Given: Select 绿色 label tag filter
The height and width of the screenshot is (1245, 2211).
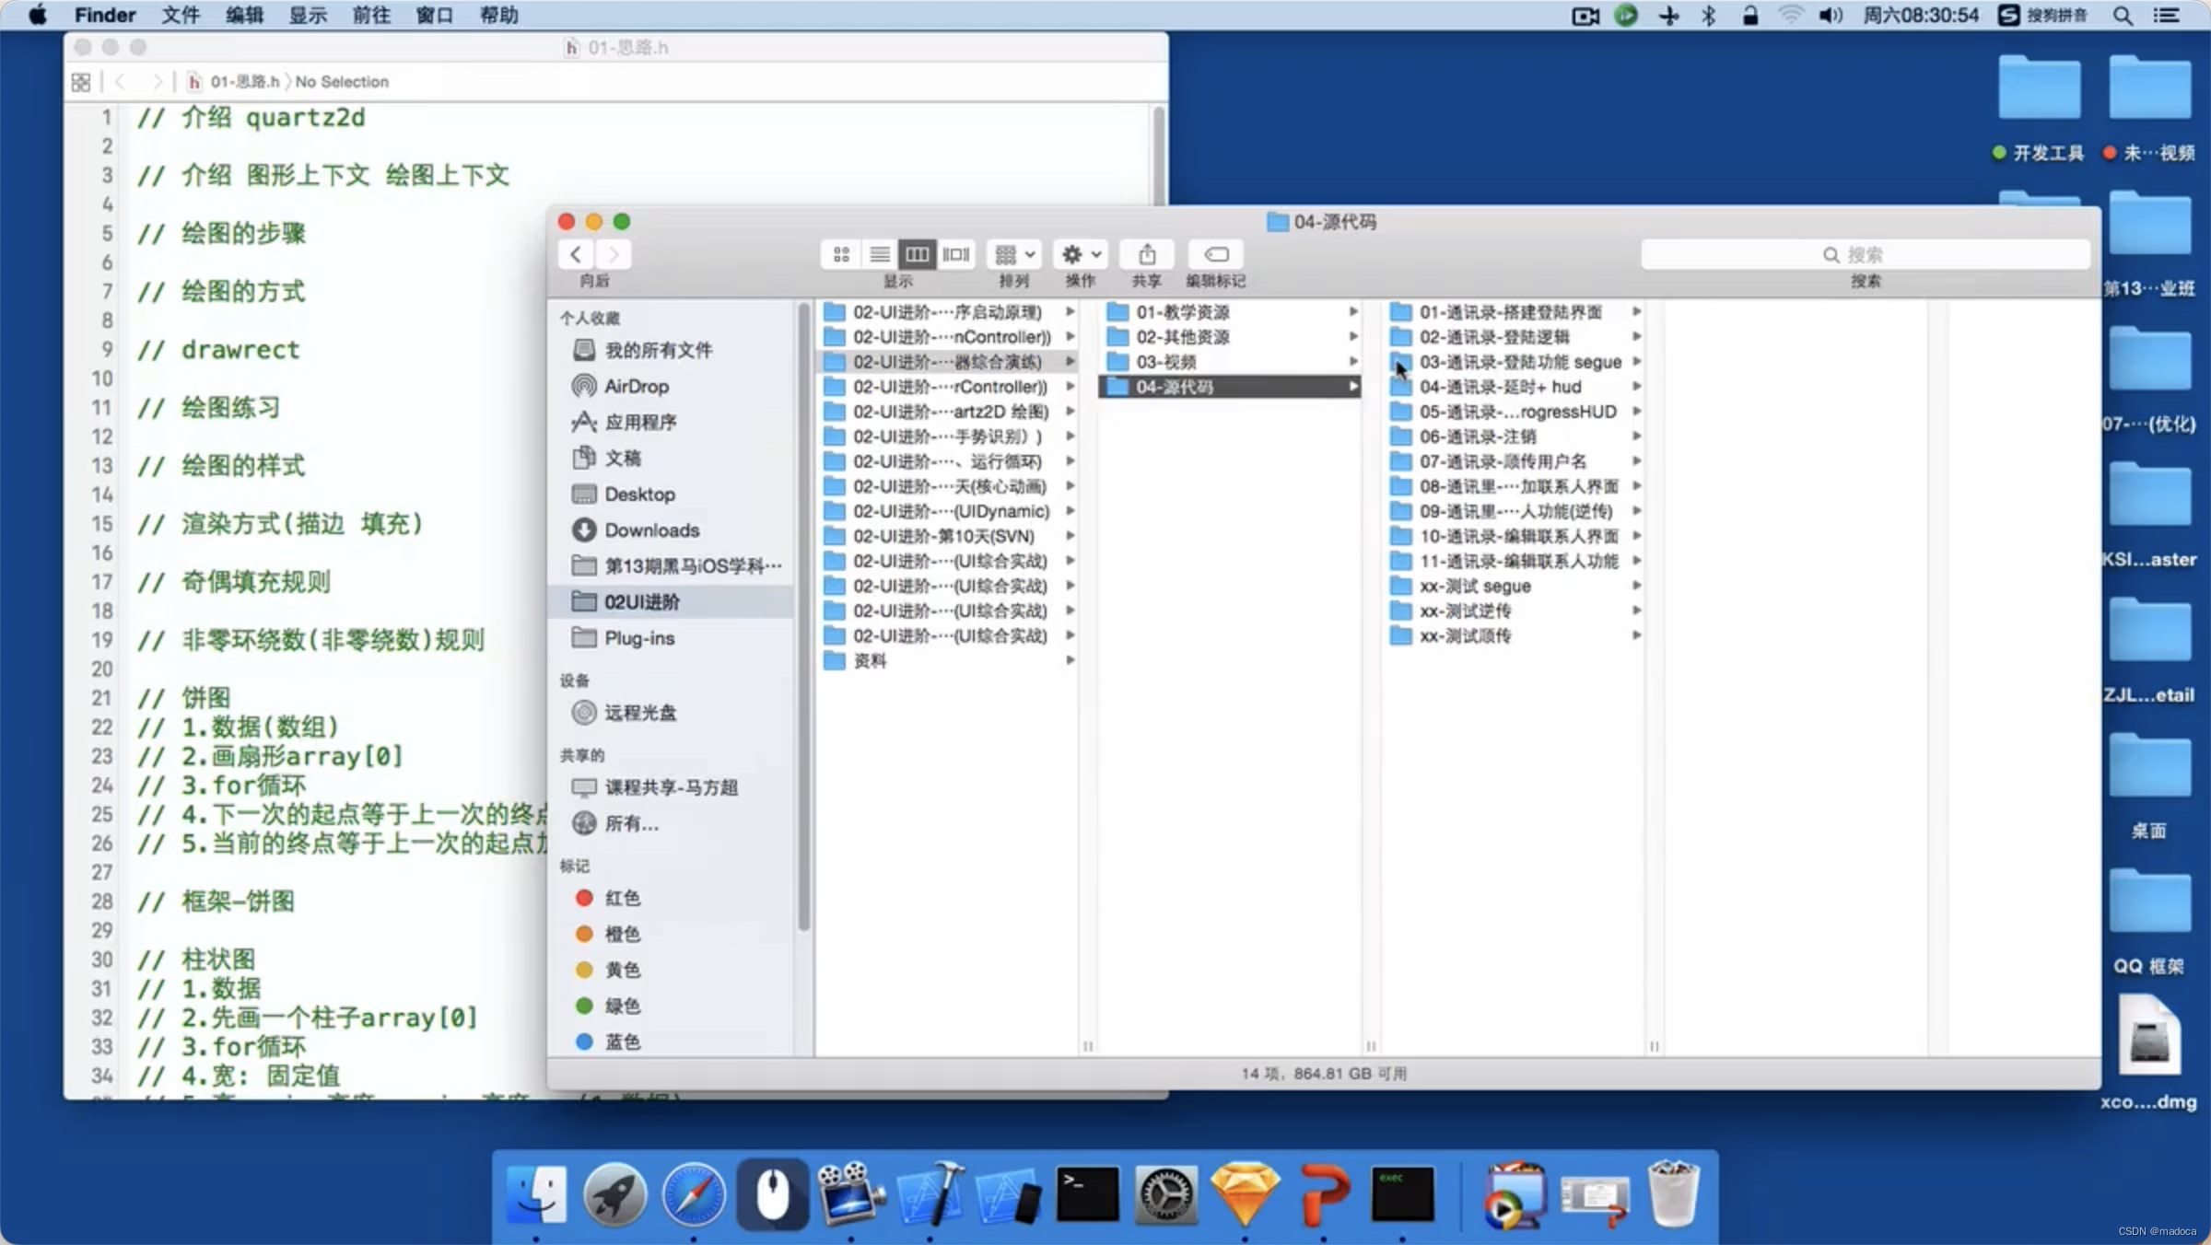Looking at the screenshot, I should [x=621, y=1005].
